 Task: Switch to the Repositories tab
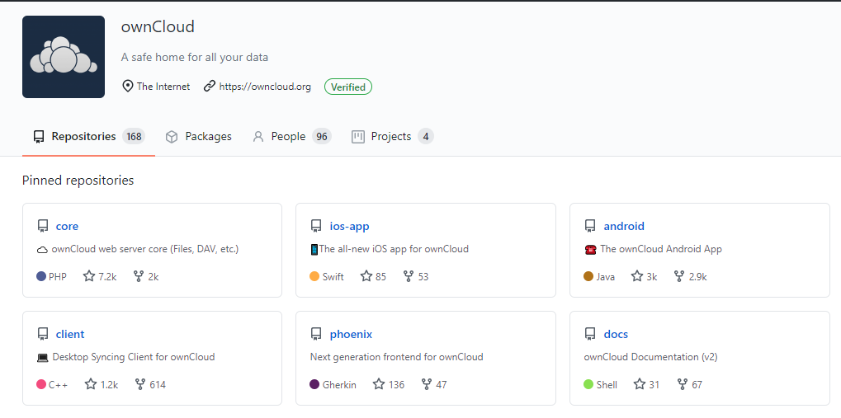point(88,137)
